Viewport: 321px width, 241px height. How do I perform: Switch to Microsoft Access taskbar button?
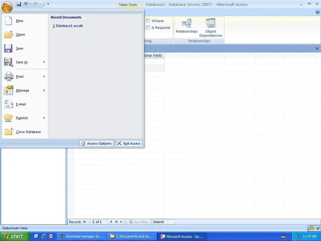click(182, 236)
